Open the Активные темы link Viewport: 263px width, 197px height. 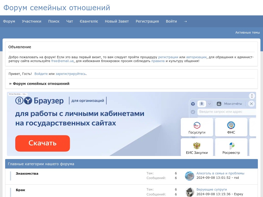(247, 33)
